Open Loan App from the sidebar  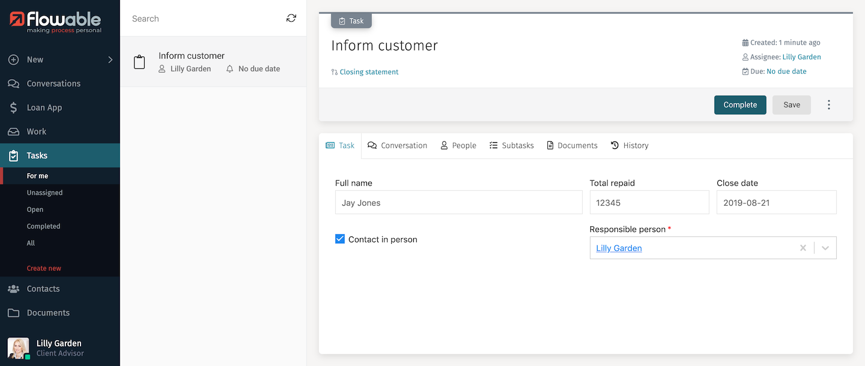tap(44, 107)
